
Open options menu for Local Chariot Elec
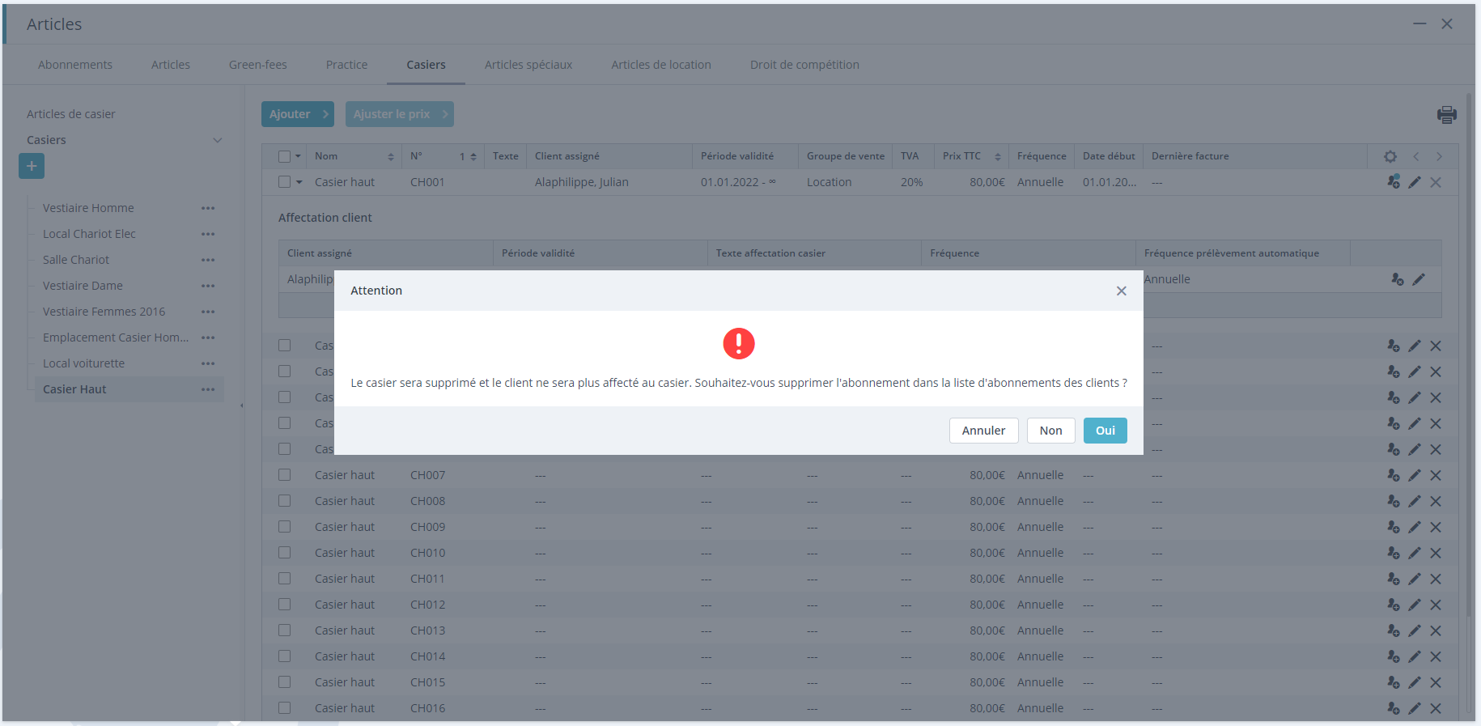(x=208, y=234)
